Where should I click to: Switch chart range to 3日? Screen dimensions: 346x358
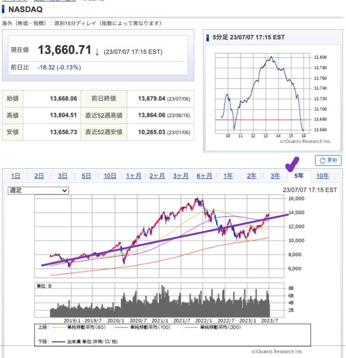point(63,176)
